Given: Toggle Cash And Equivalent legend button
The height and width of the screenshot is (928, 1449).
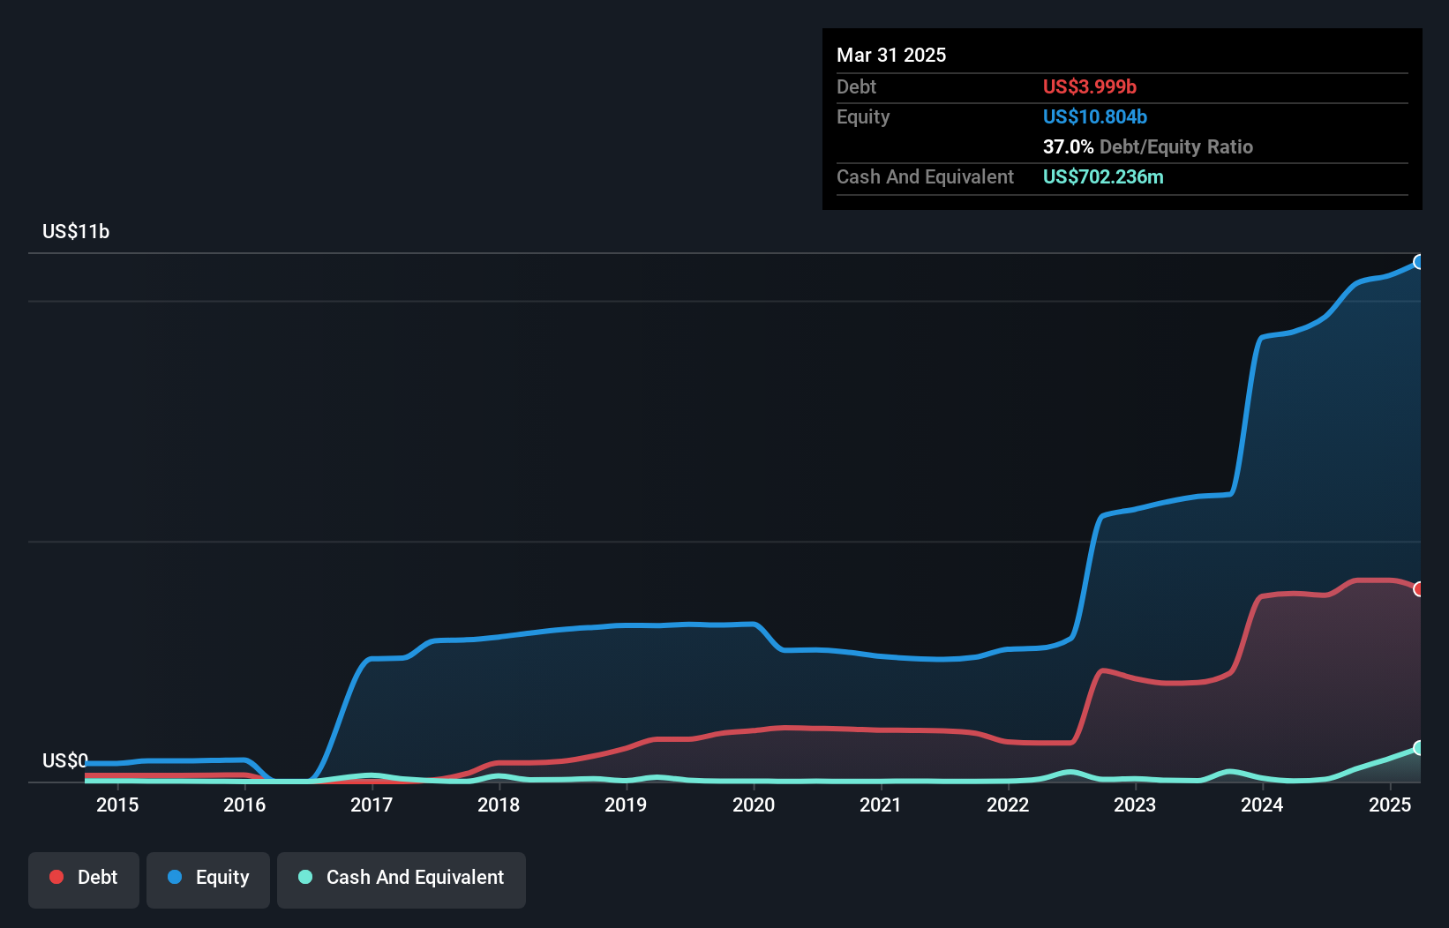Looking at the screenshot, I should [402, 879].
